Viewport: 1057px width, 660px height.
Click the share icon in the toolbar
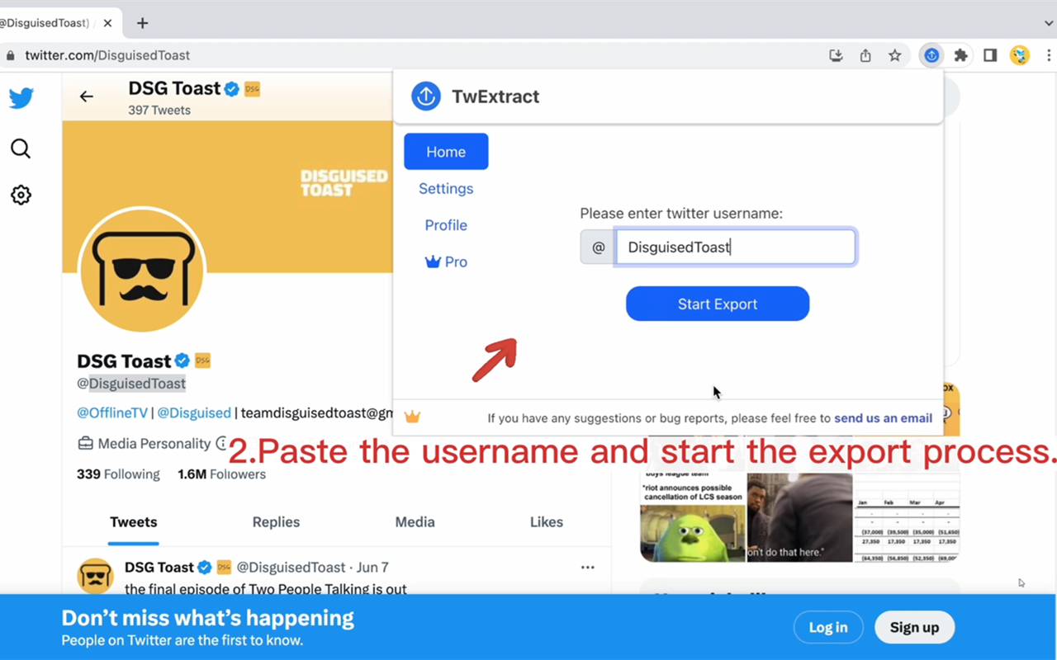[x=865, y=55]
